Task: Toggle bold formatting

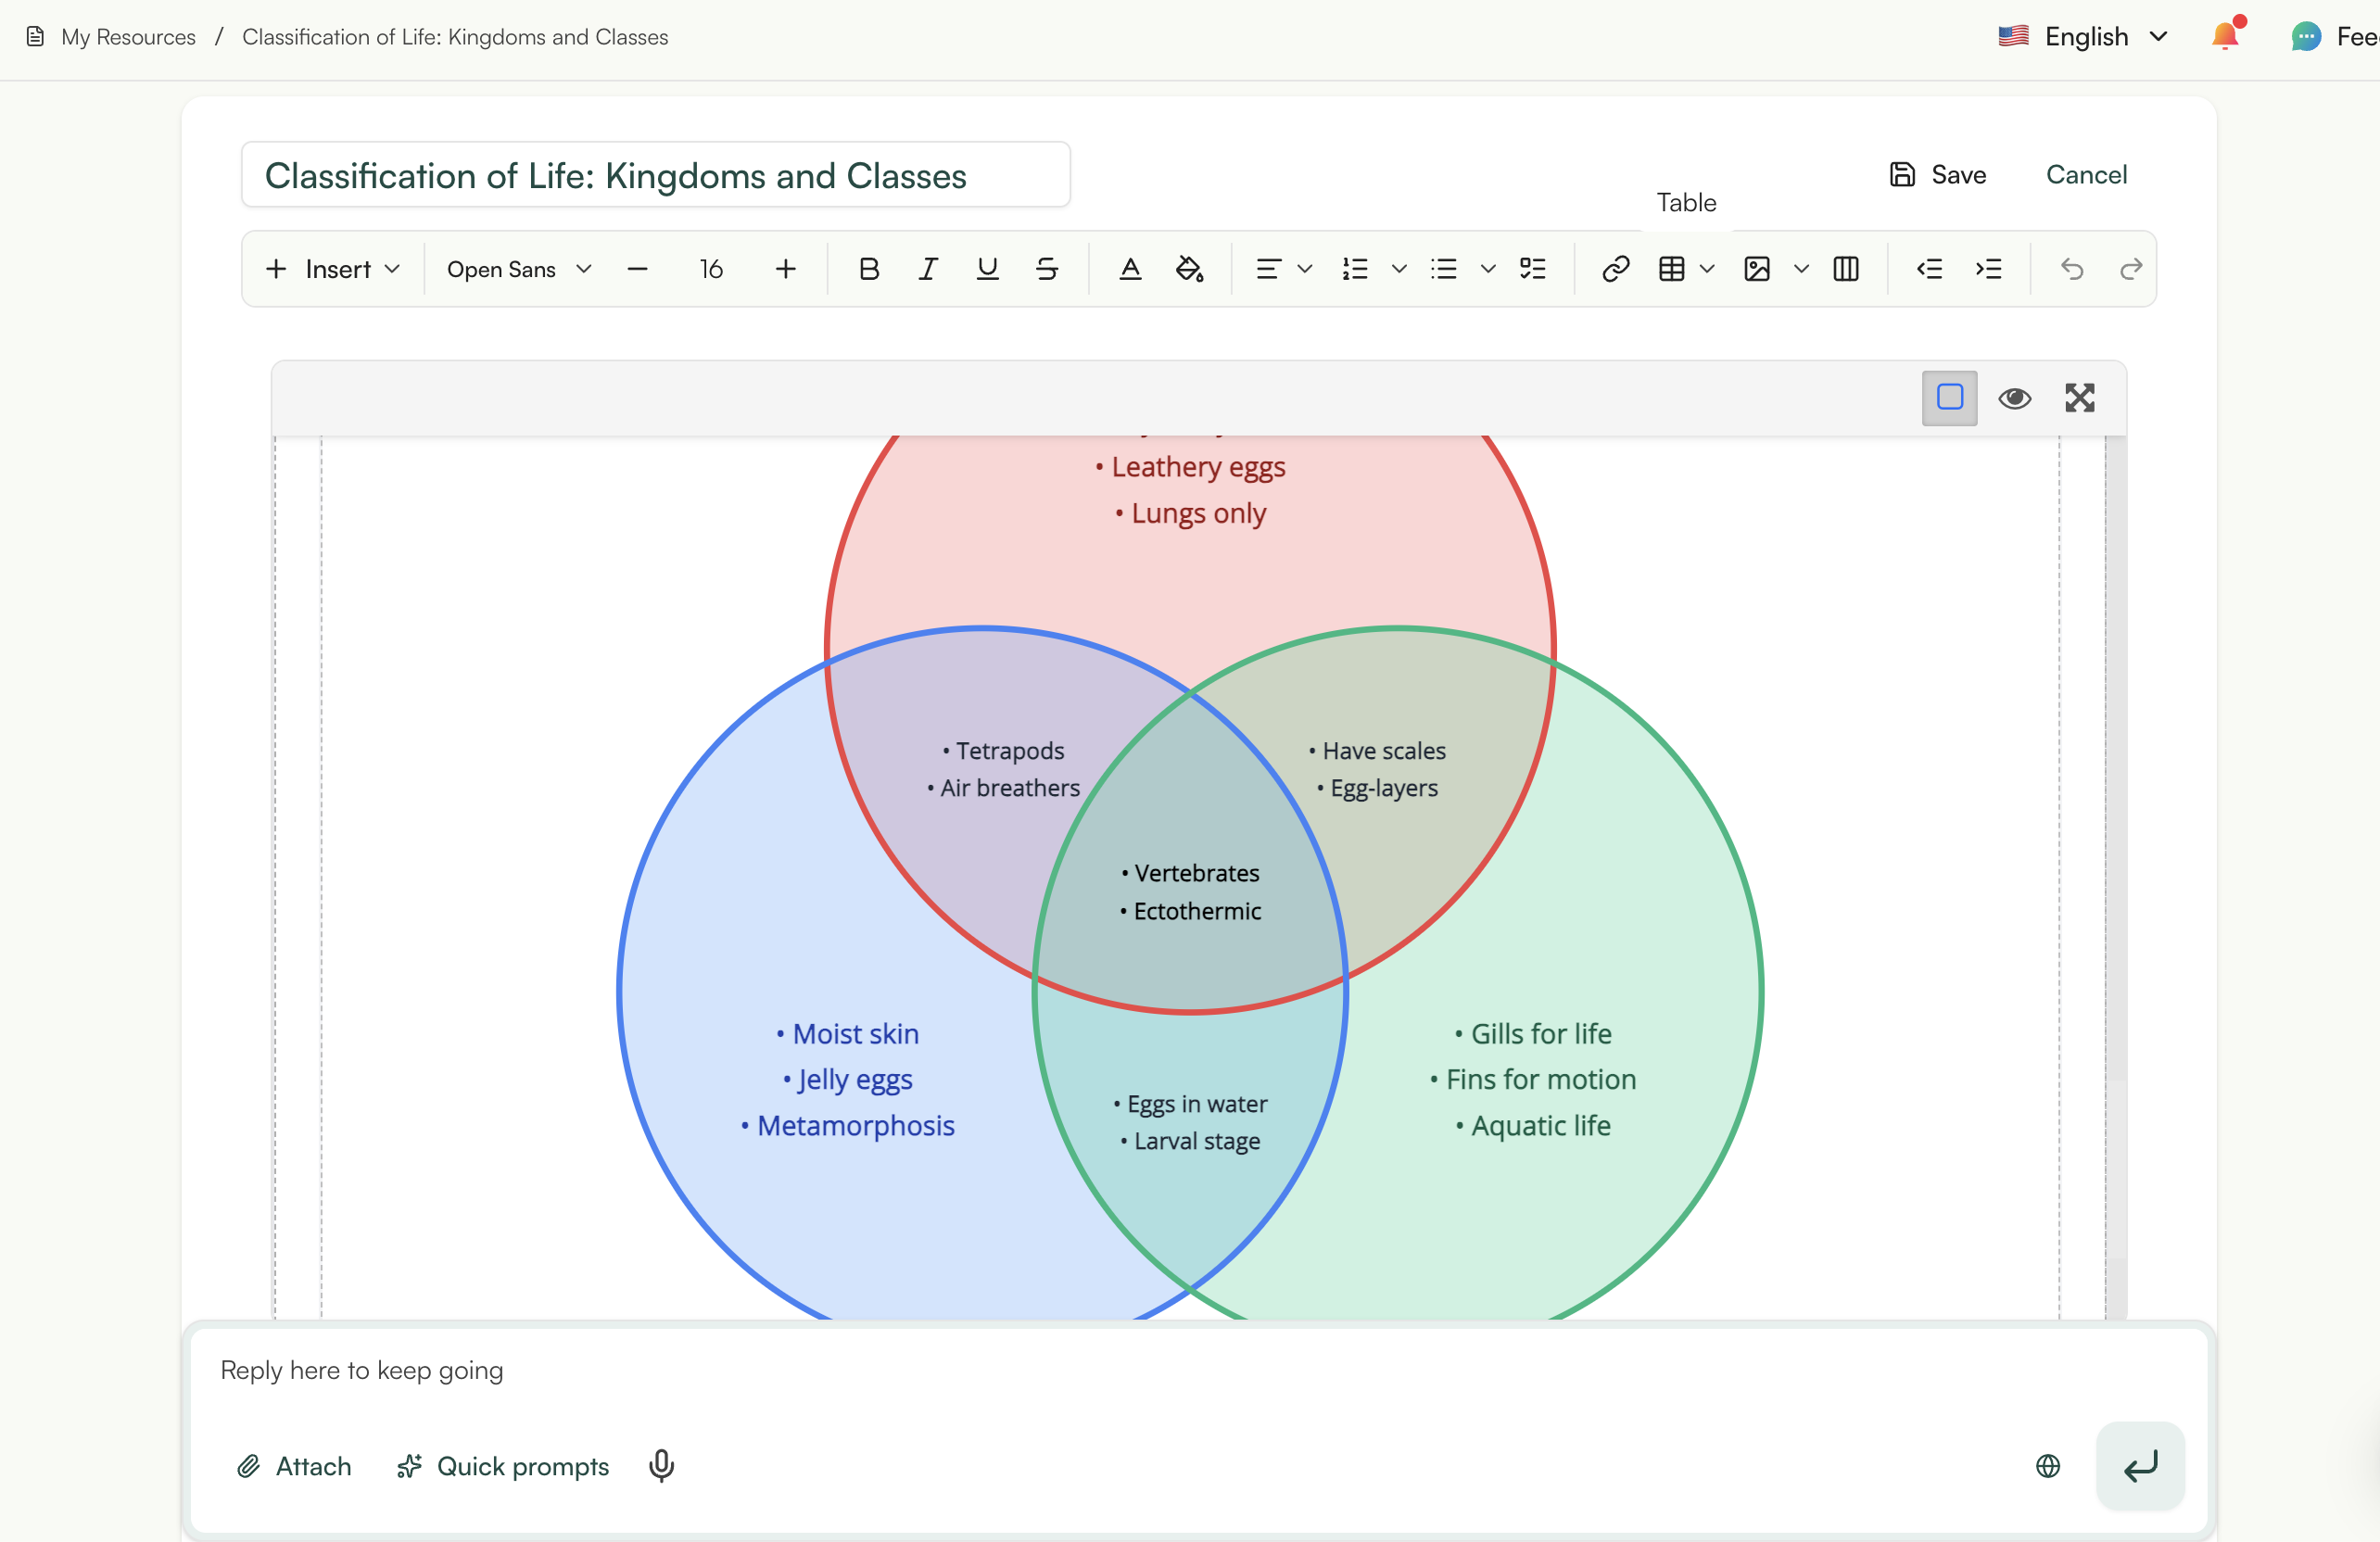Action: click(869, 269)
